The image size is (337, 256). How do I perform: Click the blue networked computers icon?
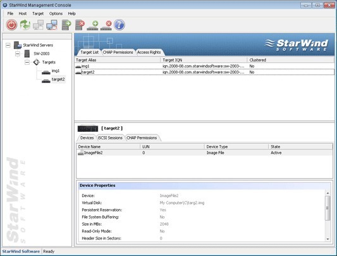coord(52,25)
